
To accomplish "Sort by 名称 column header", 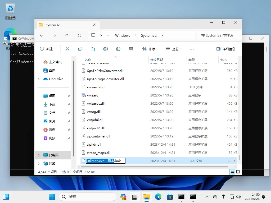I will click(x=88, y=60).
